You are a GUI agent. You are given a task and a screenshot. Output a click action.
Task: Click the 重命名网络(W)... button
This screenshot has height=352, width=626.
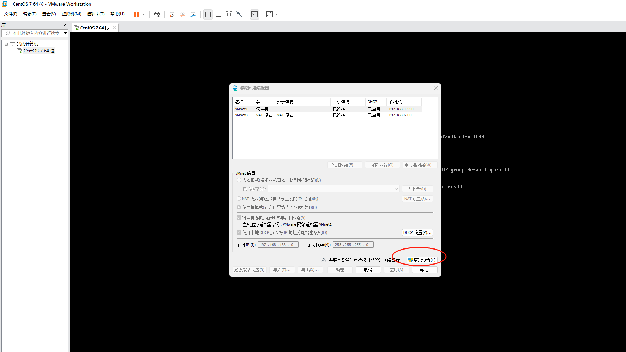click(420, 165)
